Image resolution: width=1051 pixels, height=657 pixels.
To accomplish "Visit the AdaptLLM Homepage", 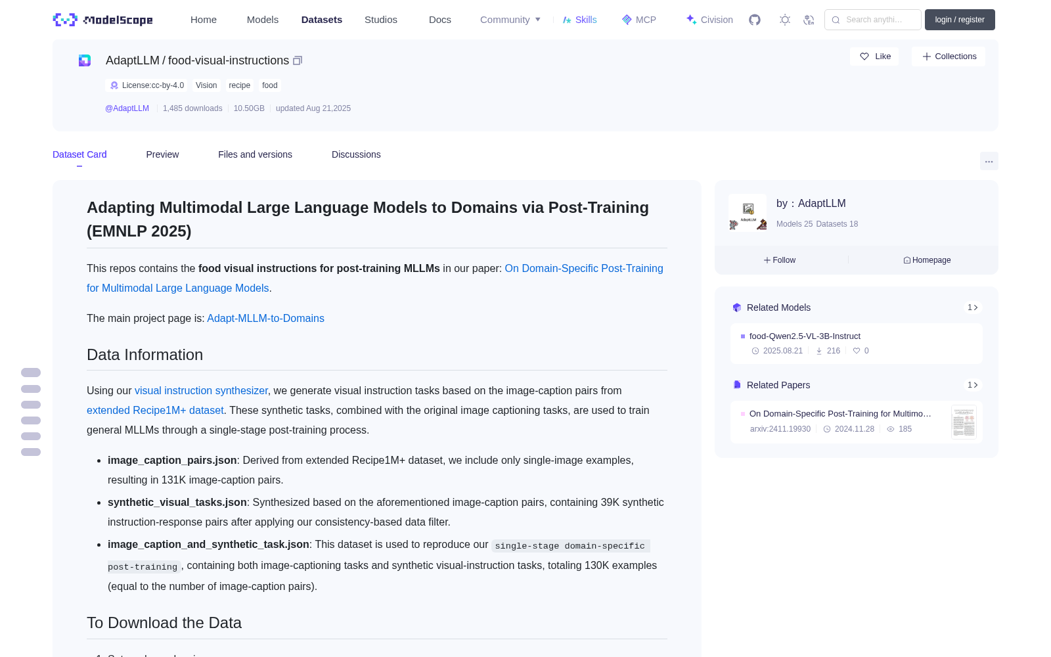I will click(x=927, y=260).
